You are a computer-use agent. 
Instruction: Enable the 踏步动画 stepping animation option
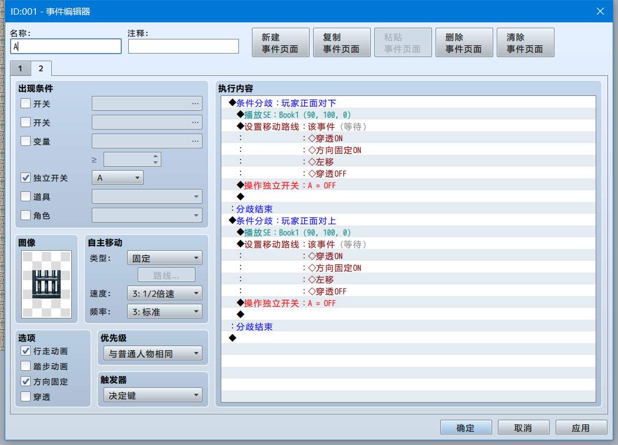point(26,366)
